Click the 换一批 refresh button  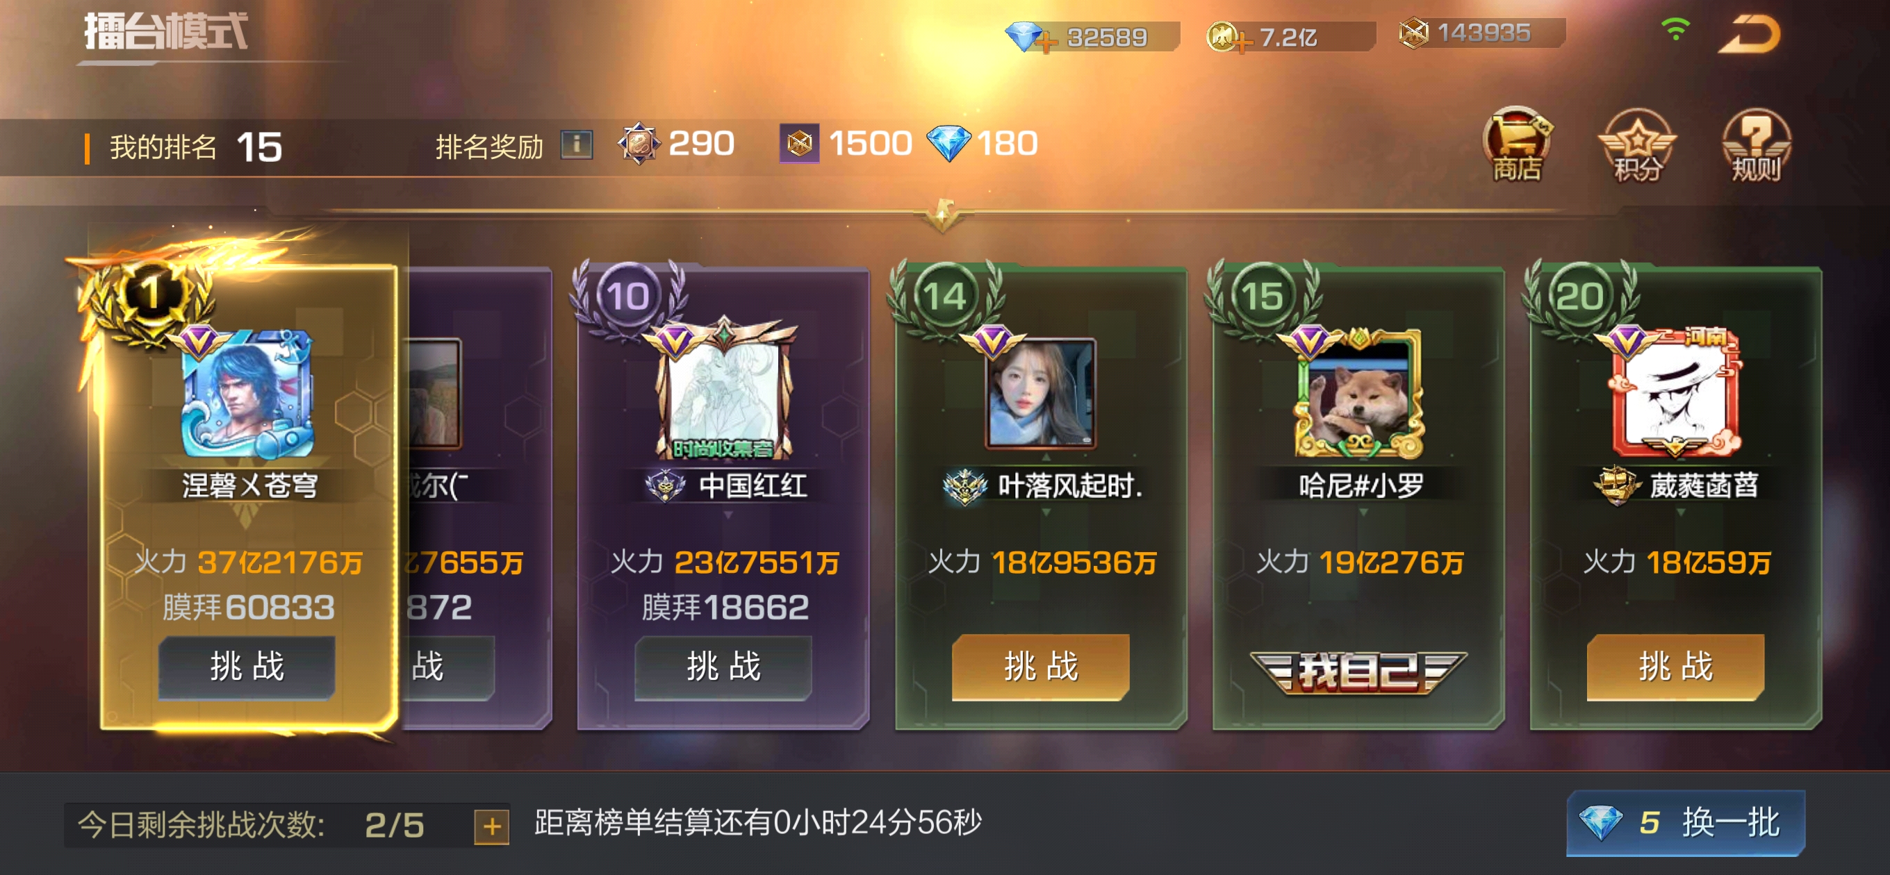1686,822
